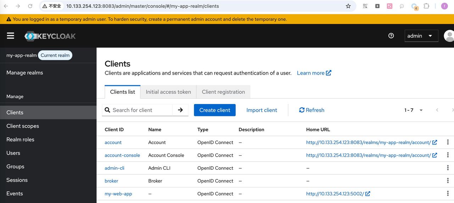Switch to Client registration tab
The width and height of the screenshot is (454, 203).
pos(223,92)
